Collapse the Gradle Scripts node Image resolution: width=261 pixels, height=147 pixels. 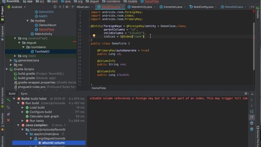(7, 69)
